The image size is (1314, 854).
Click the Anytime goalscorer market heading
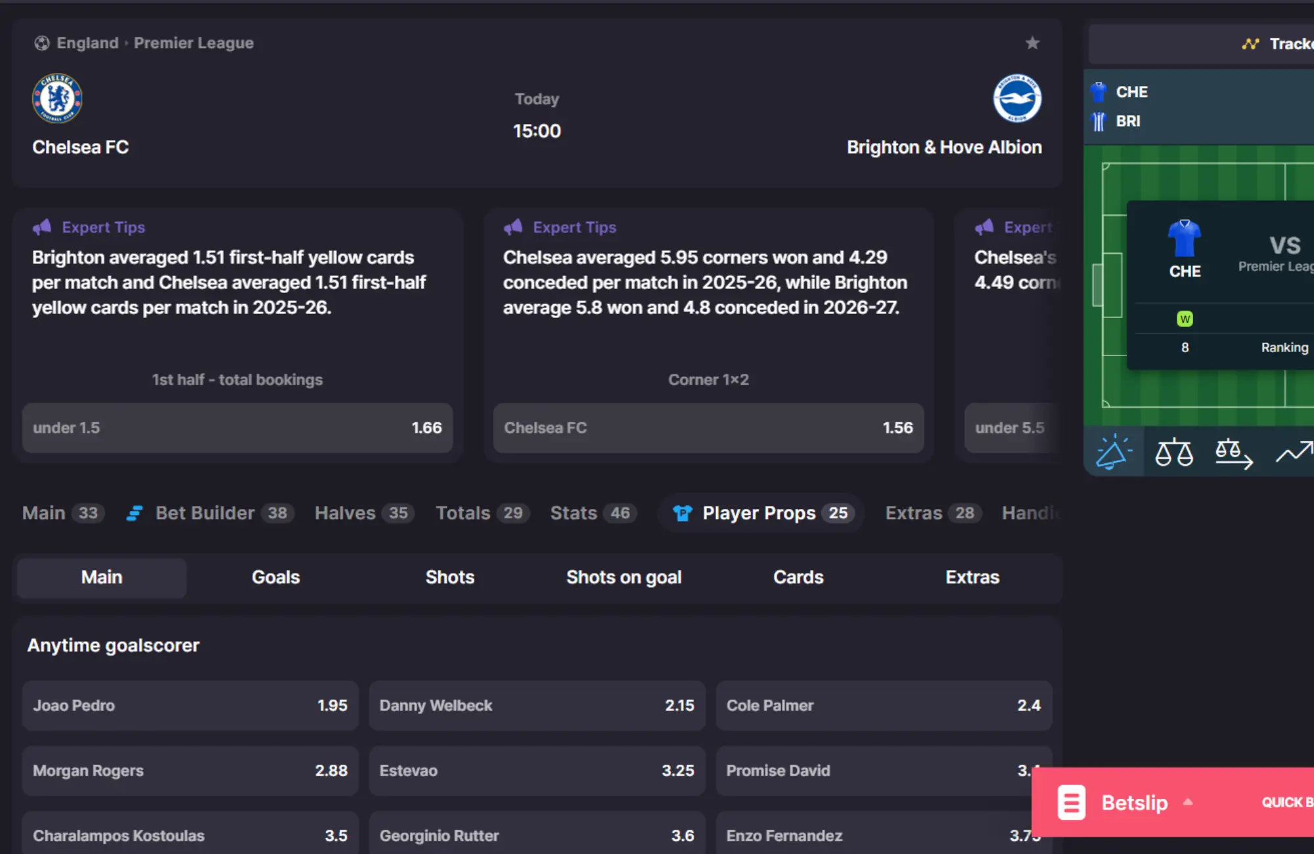point(113,646)
